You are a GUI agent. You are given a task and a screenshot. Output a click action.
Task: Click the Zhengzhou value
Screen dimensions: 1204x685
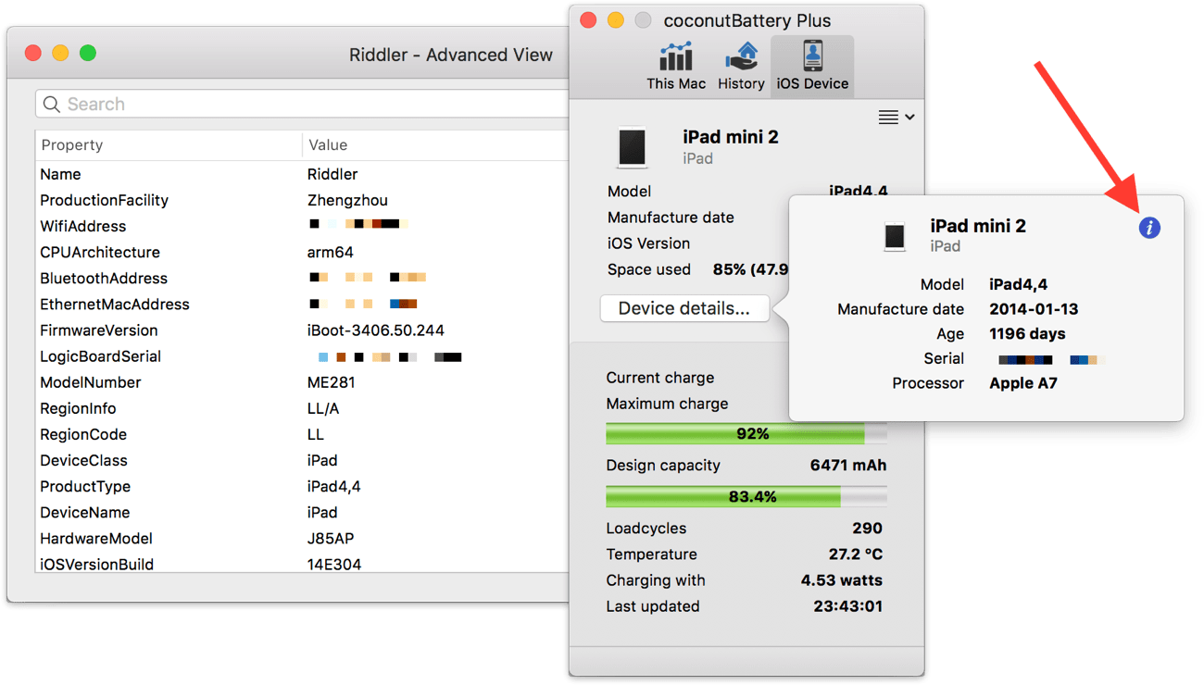click(x=347, y=200)
